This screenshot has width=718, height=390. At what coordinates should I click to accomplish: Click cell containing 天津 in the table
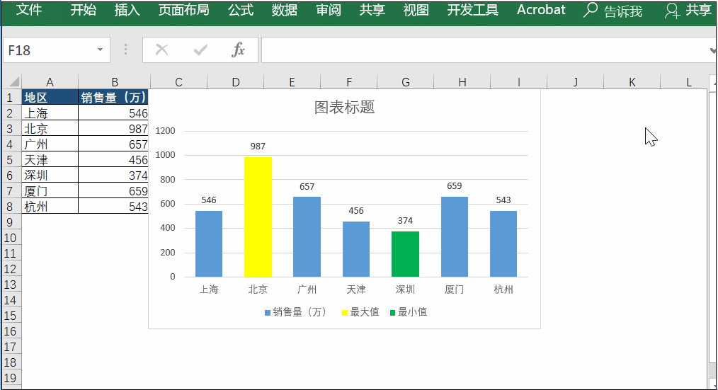[x=50, y=159]
